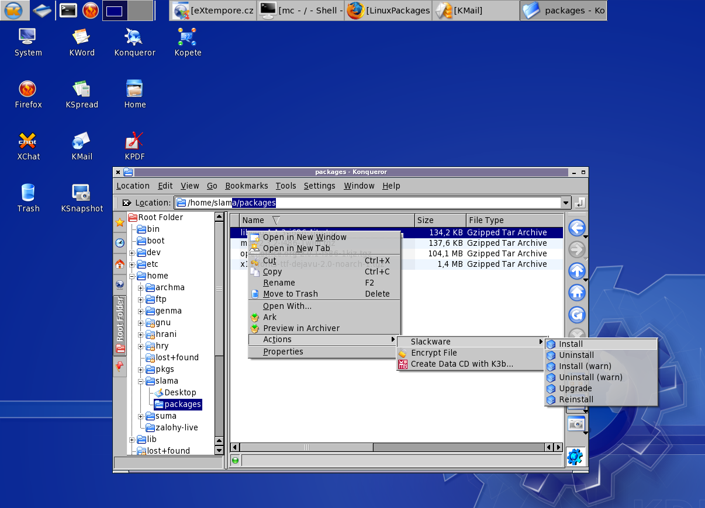Open Services sidebar tab with red flag icon
Image resolution: width=705 pixels, height=508 pixels.
tap(120, 366)
